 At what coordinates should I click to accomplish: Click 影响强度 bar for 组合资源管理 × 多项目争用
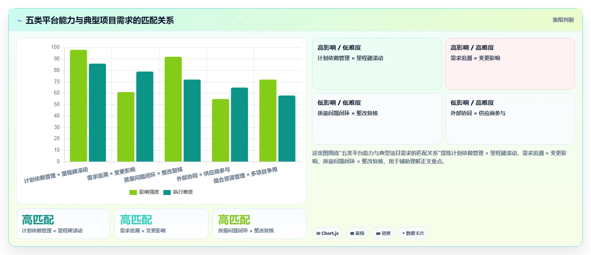pos(268,121)
